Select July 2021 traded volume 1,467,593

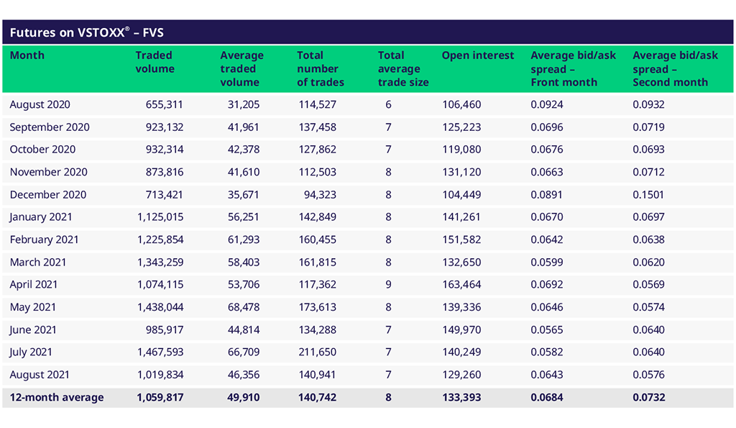160,352
